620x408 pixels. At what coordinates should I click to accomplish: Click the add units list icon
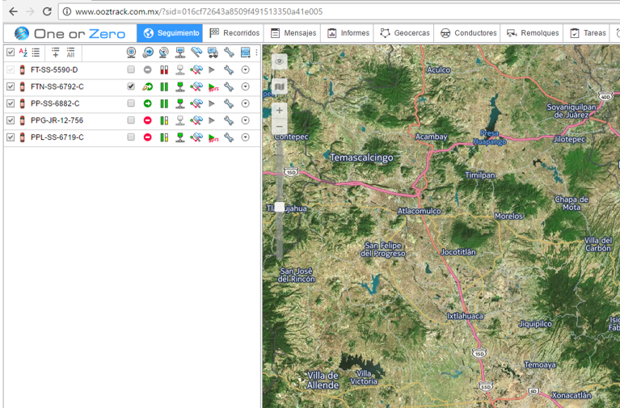(55, 53)
